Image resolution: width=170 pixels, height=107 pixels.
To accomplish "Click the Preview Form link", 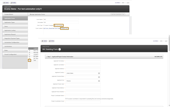I will (64, 28).
